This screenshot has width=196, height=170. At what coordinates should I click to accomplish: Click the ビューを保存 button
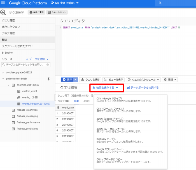click(x=113, y=80)
